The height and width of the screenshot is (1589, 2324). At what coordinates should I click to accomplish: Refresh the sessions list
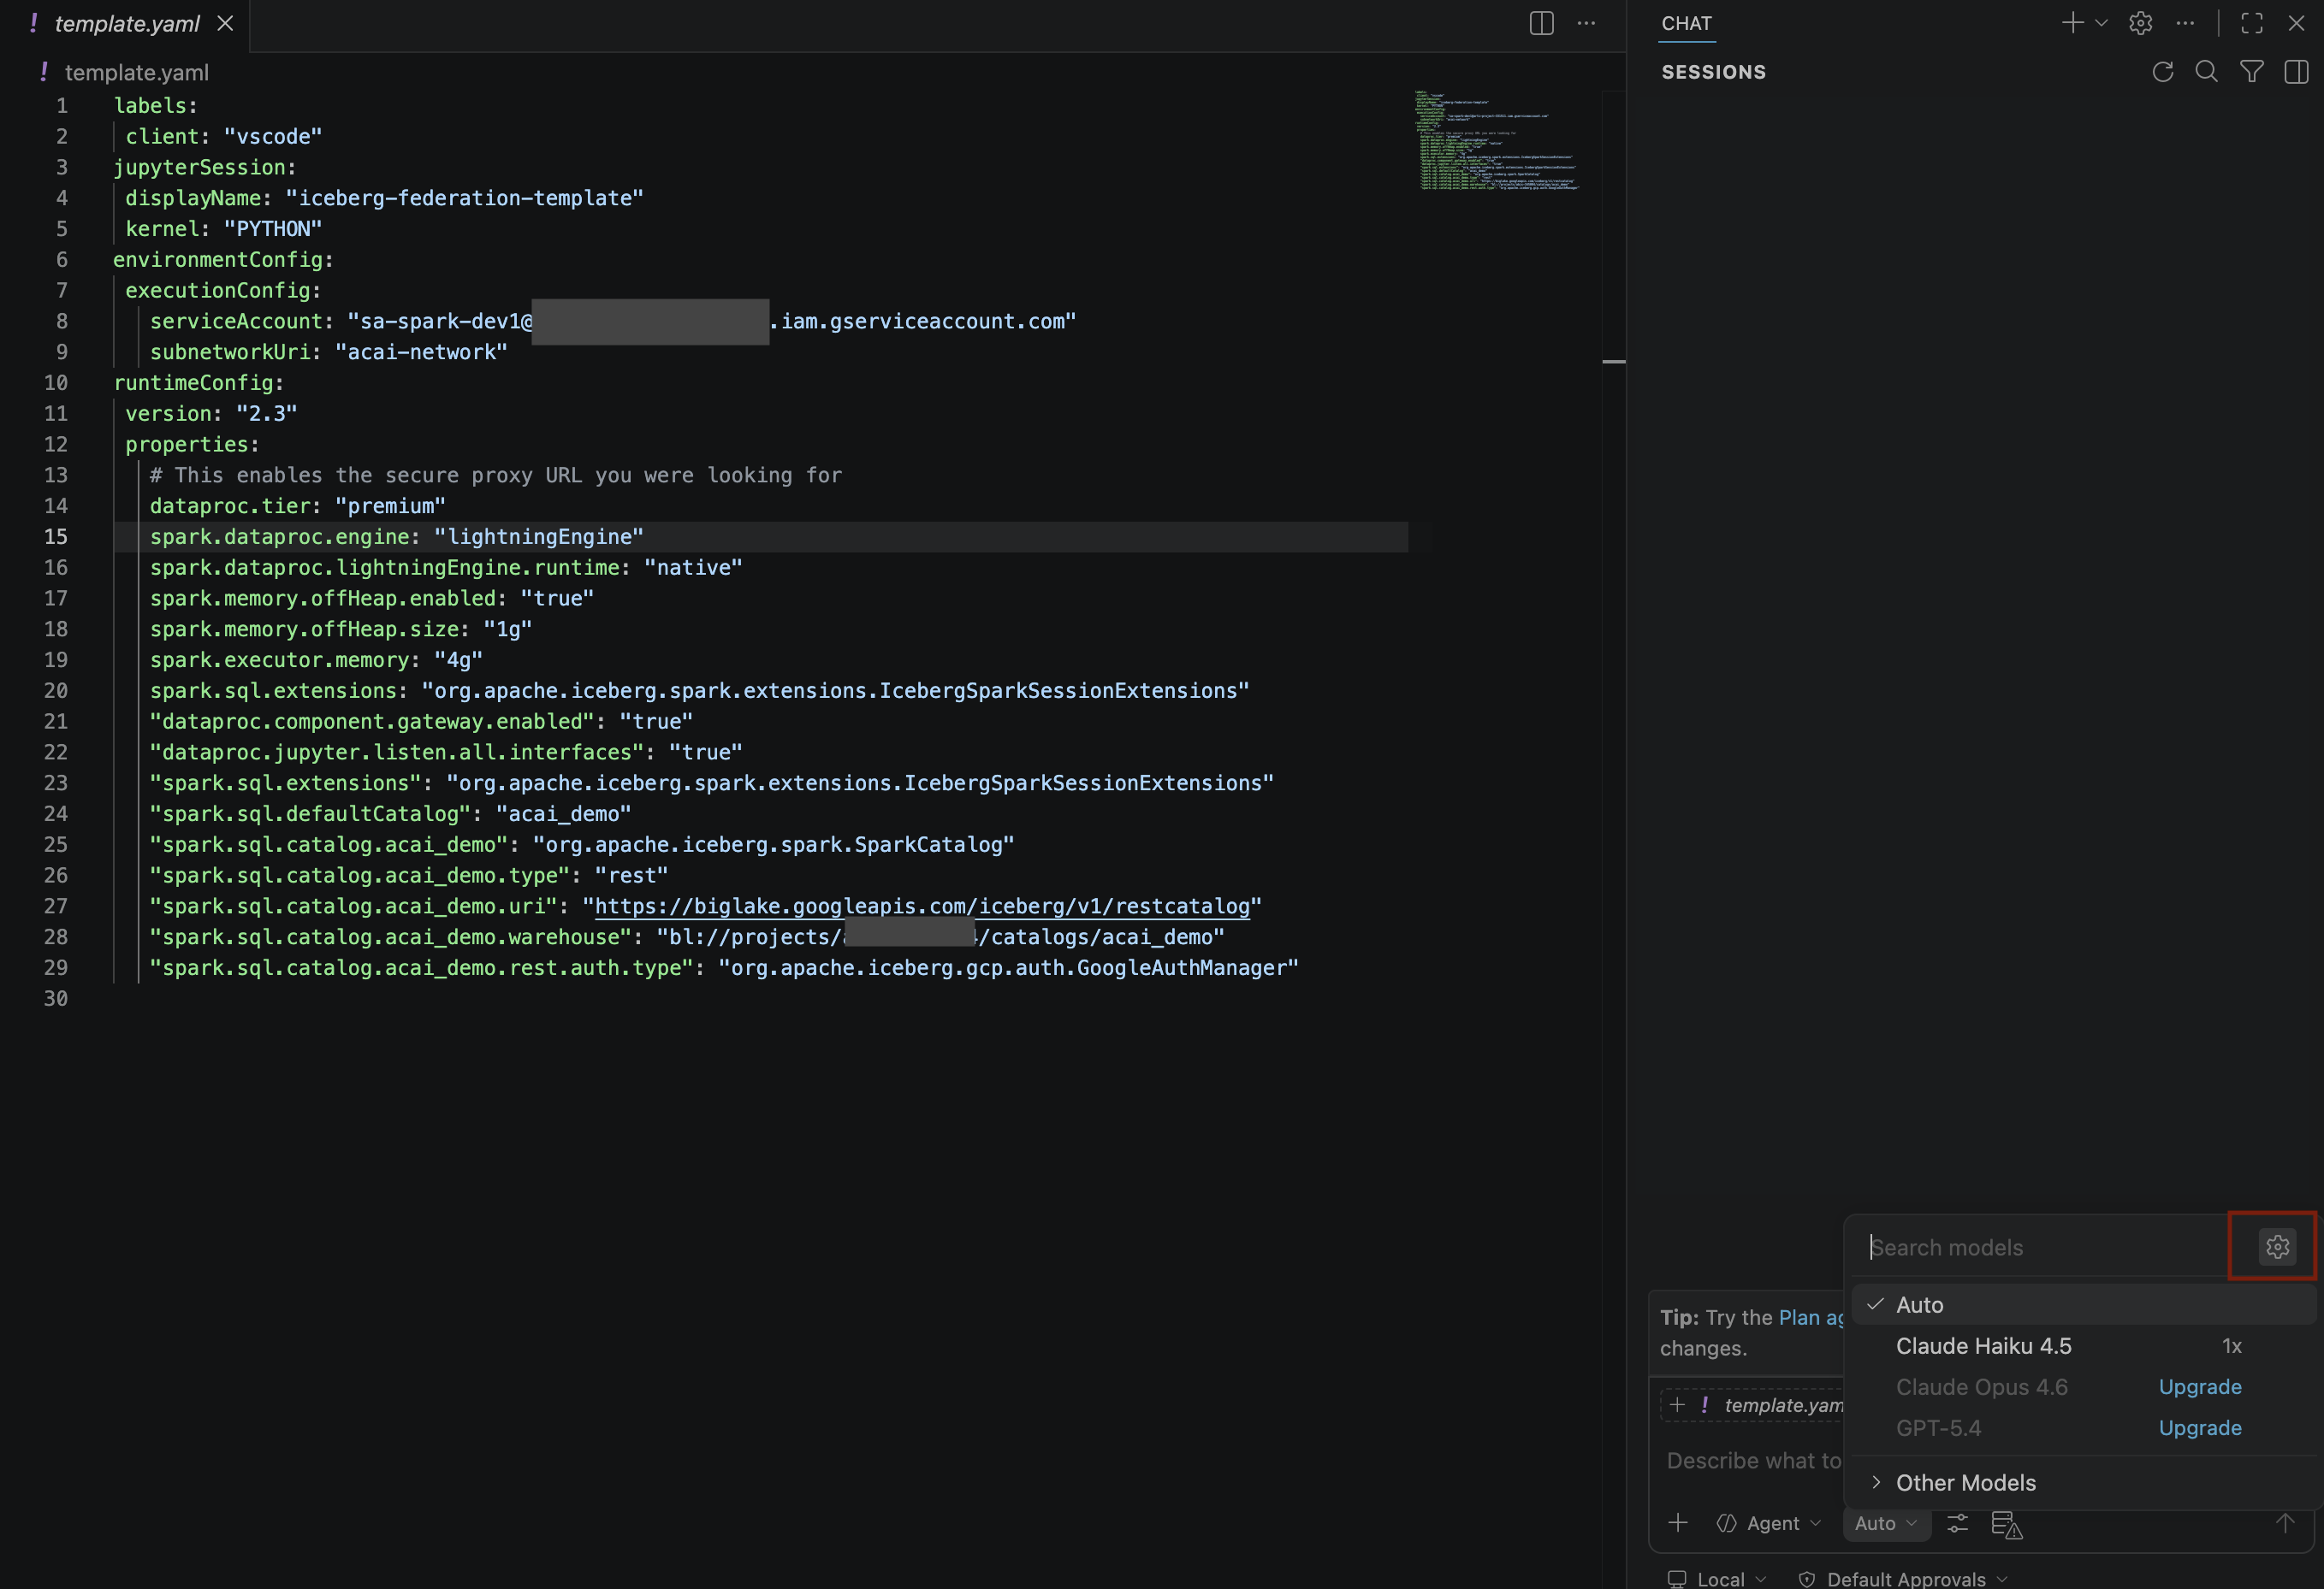(x=2163, y=71)
